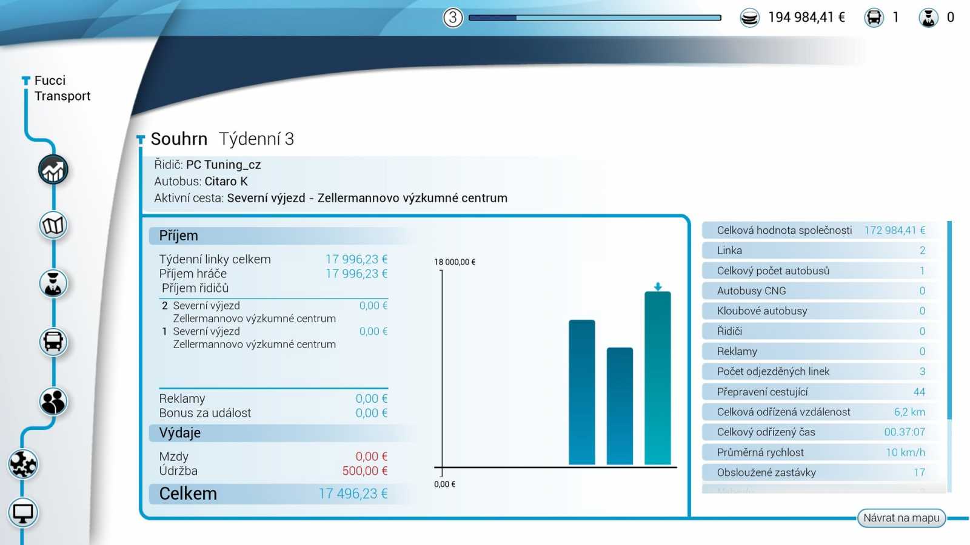
Task: Click the coins money icon in top bar
Action: coord(749,18)
